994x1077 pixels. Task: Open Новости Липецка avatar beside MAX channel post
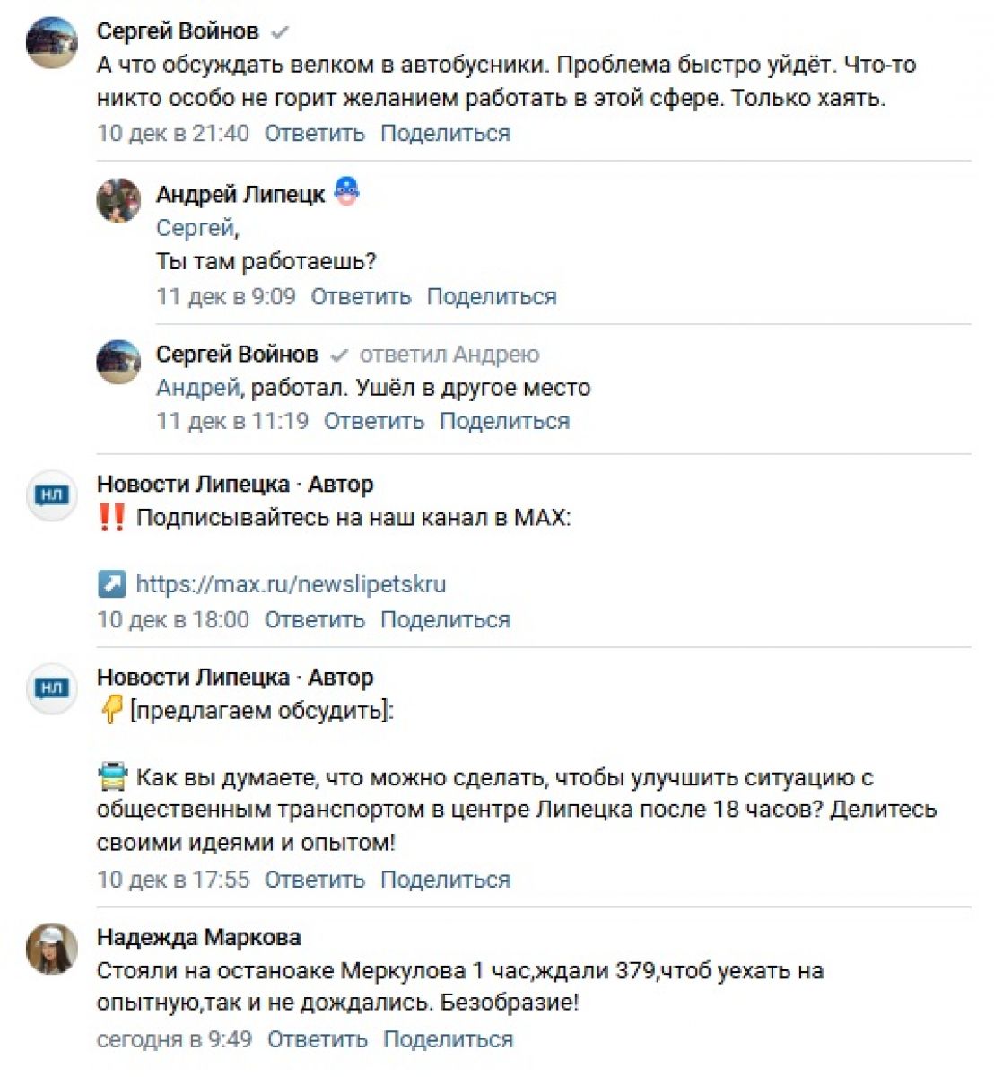52,495
